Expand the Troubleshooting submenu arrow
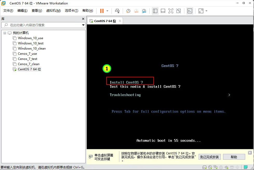Image resolution: width=254 pixels, height=170 pixels. point(229,95)
